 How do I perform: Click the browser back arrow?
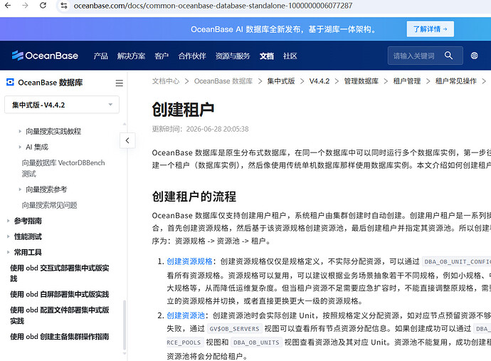click(8, 5)
